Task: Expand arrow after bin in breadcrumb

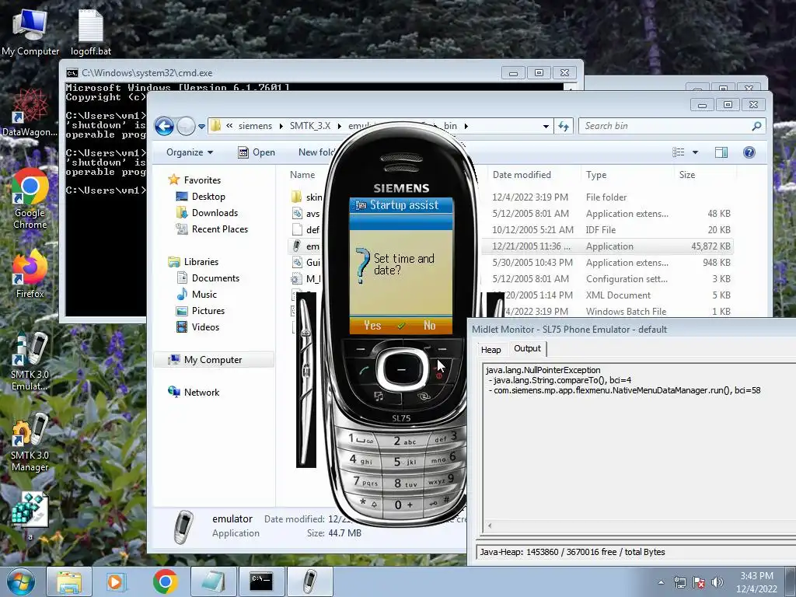Action: point(466,127)
